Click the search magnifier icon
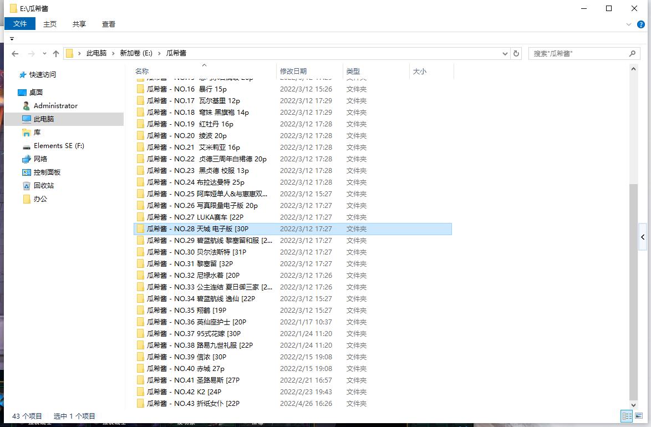Screen dimensions: 651x427 [632, 54]
